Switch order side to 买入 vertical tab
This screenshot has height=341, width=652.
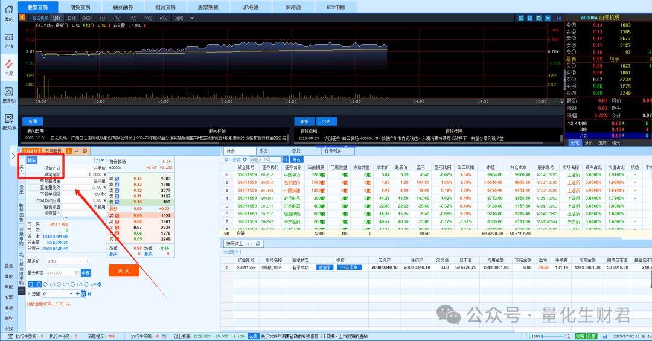point(22,169)
